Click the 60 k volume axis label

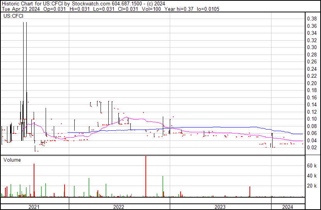[x=312, y=166]
